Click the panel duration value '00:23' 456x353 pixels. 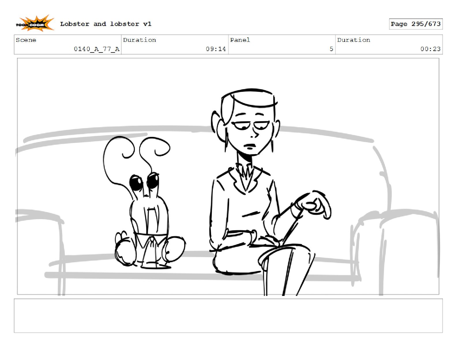tap(430, 49)
